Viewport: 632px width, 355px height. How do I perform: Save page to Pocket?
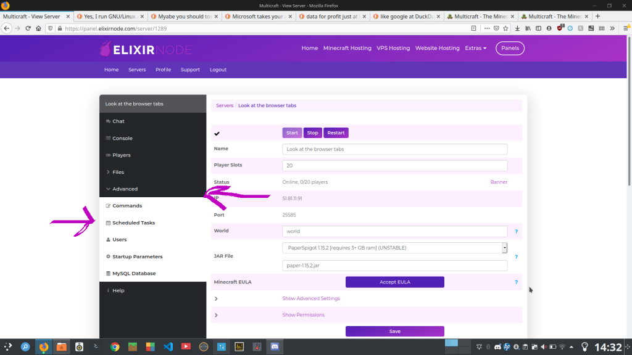click(496, 28)
